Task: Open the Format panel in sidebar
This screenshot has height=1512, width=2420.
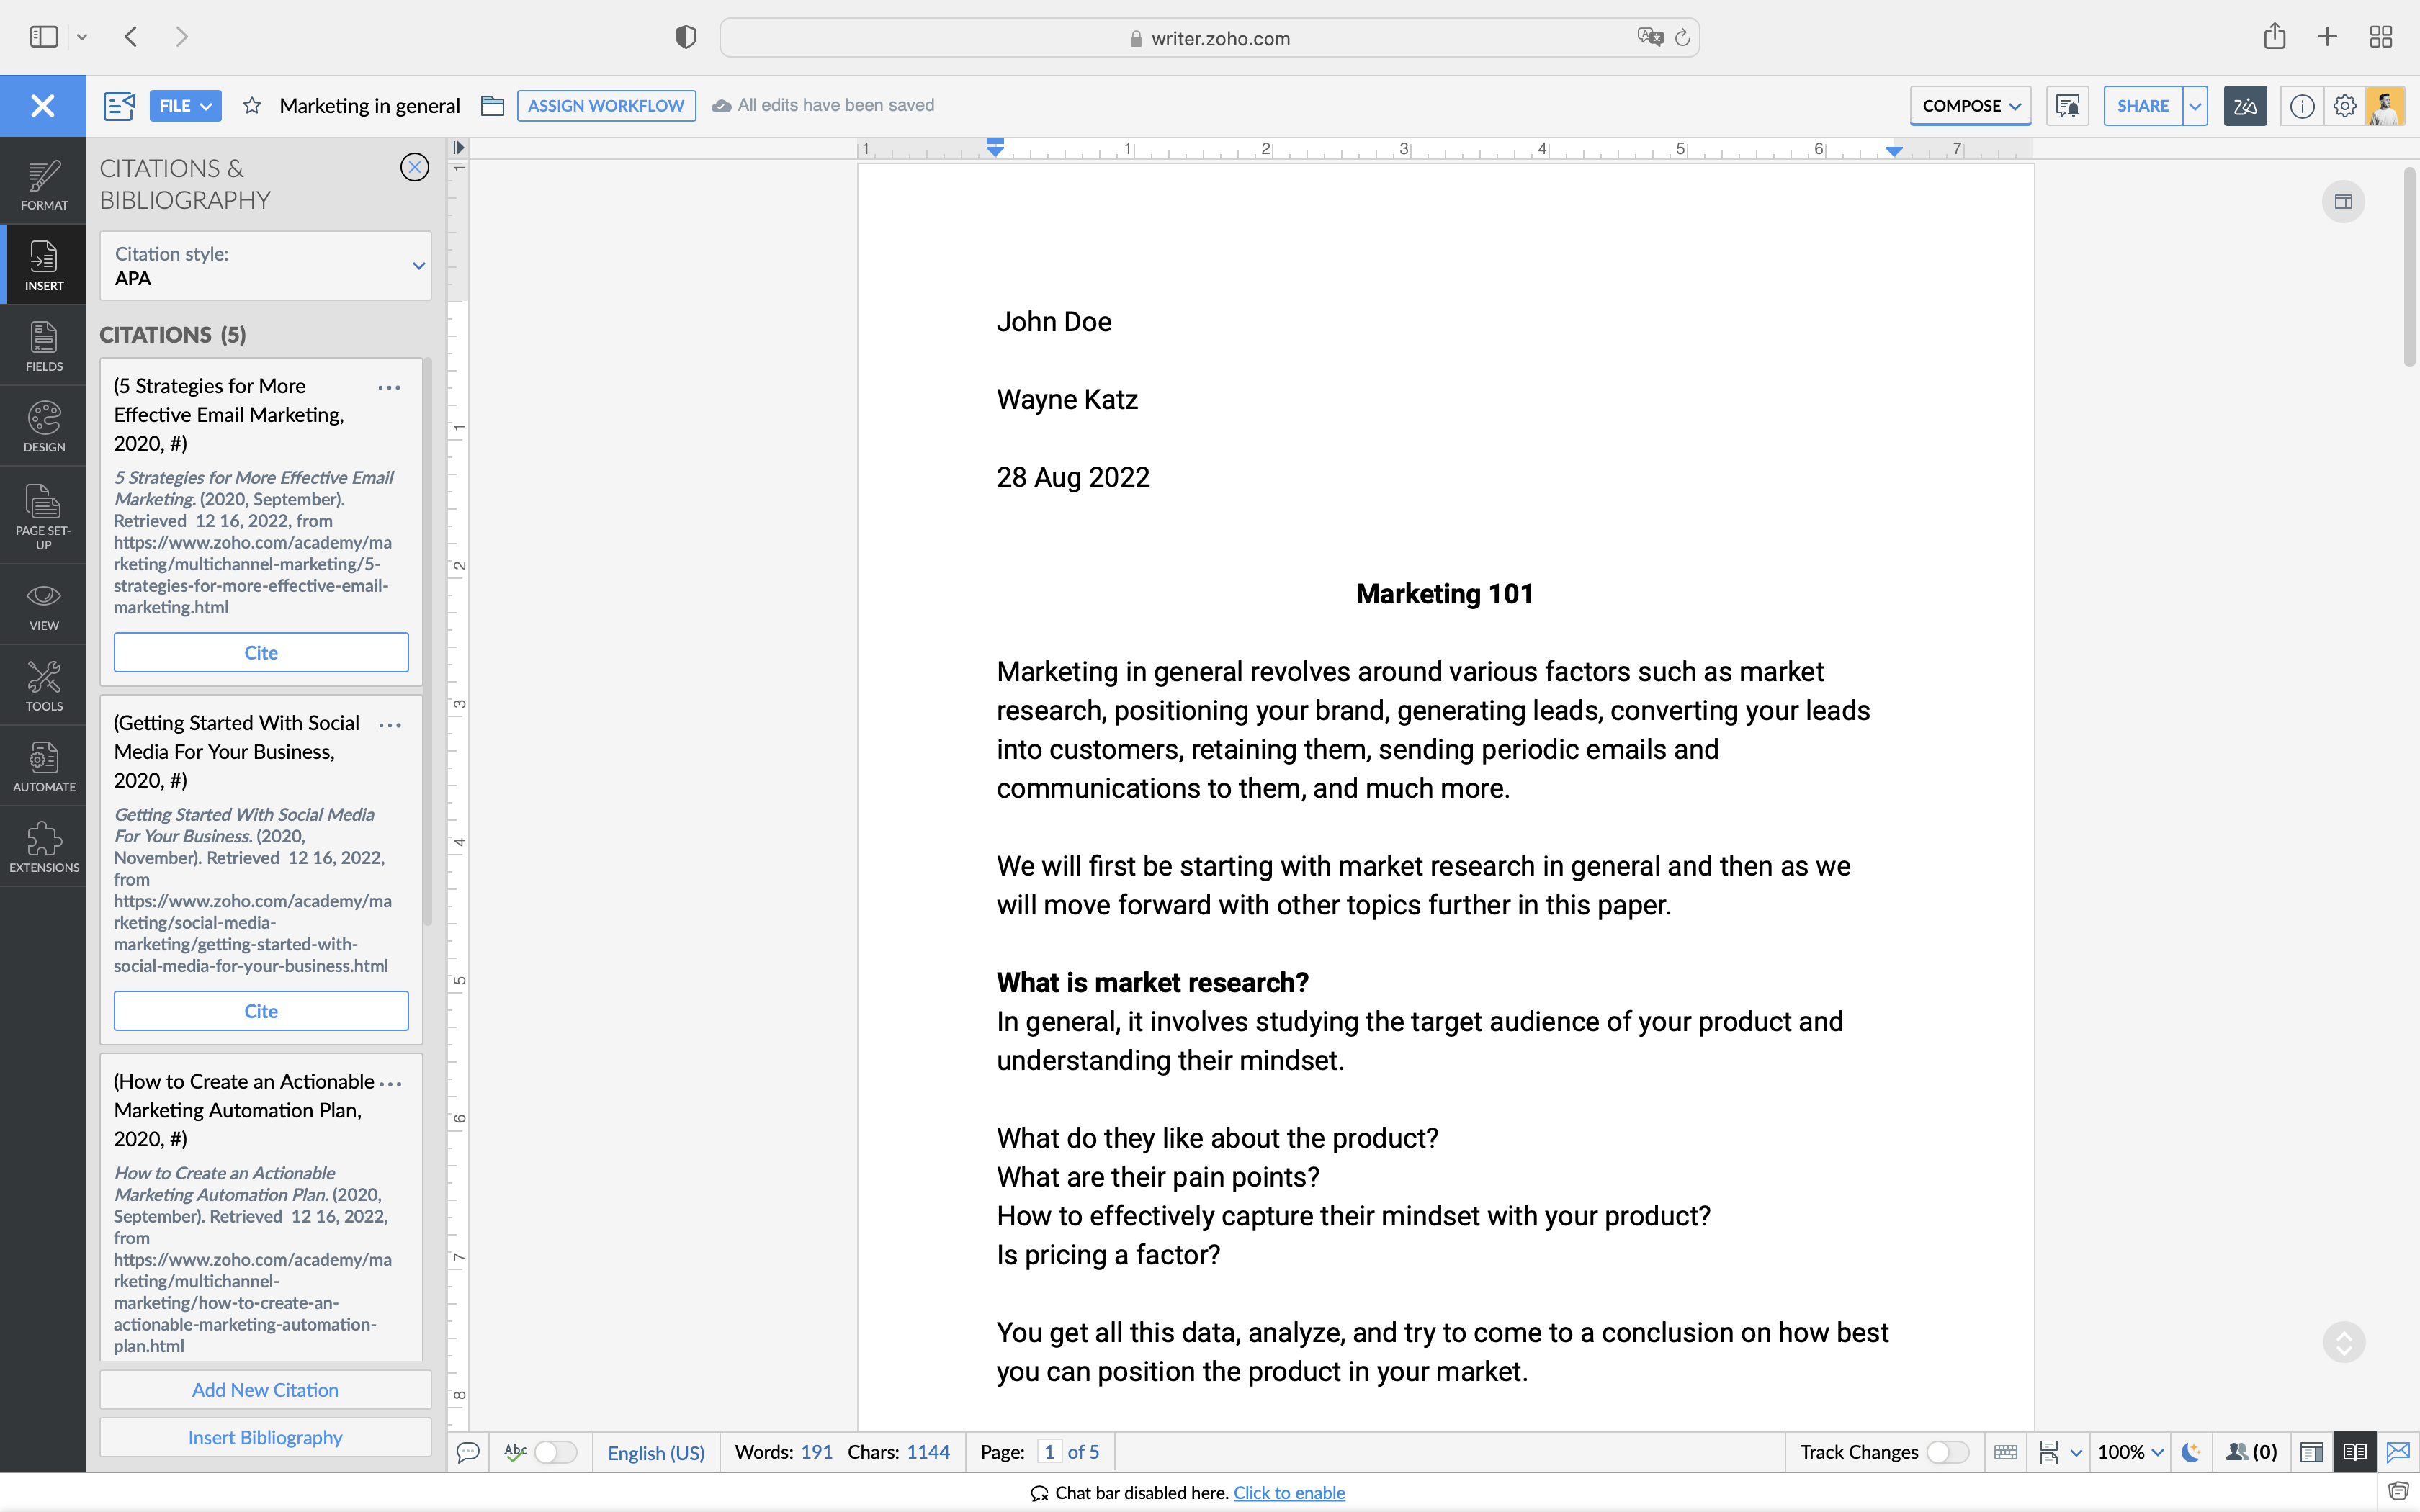Action: [43, 184]
